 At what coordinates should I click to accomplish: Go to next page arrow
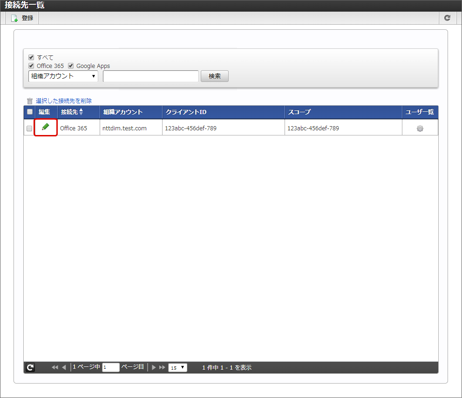tap(154, 367)
